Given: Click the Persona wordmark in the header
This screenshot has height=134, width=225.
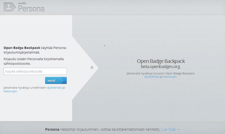Looking at the screenshot, I should pos(31,8).
